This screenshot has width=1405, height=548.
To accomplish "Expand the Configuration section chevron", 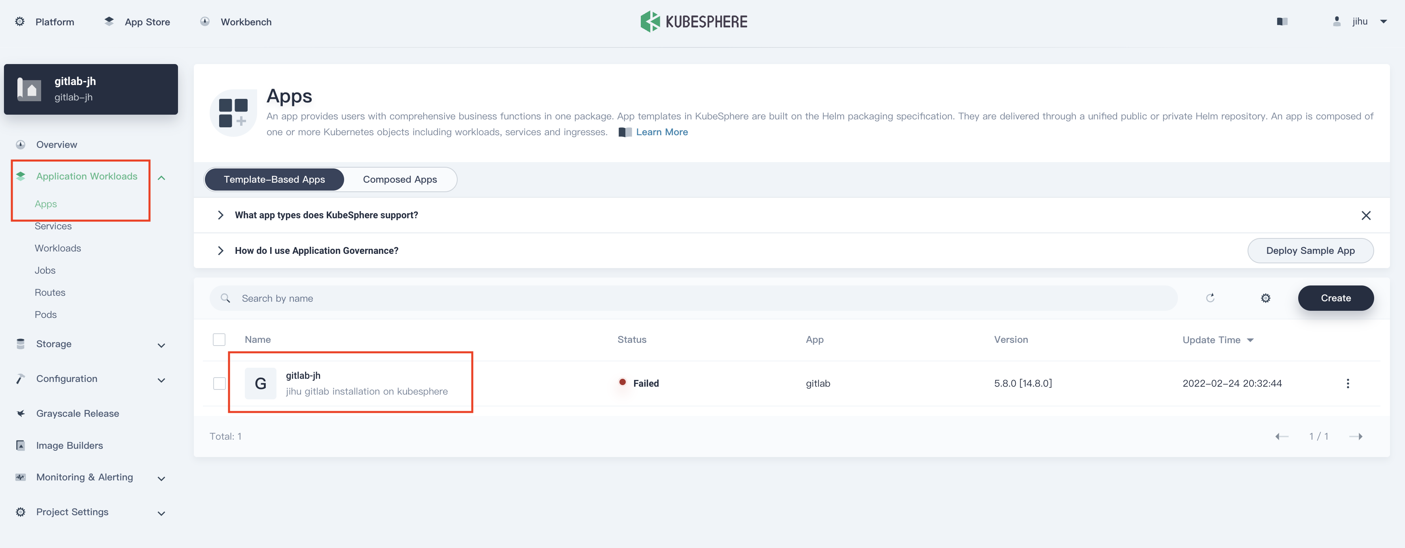I will [161, 380].
